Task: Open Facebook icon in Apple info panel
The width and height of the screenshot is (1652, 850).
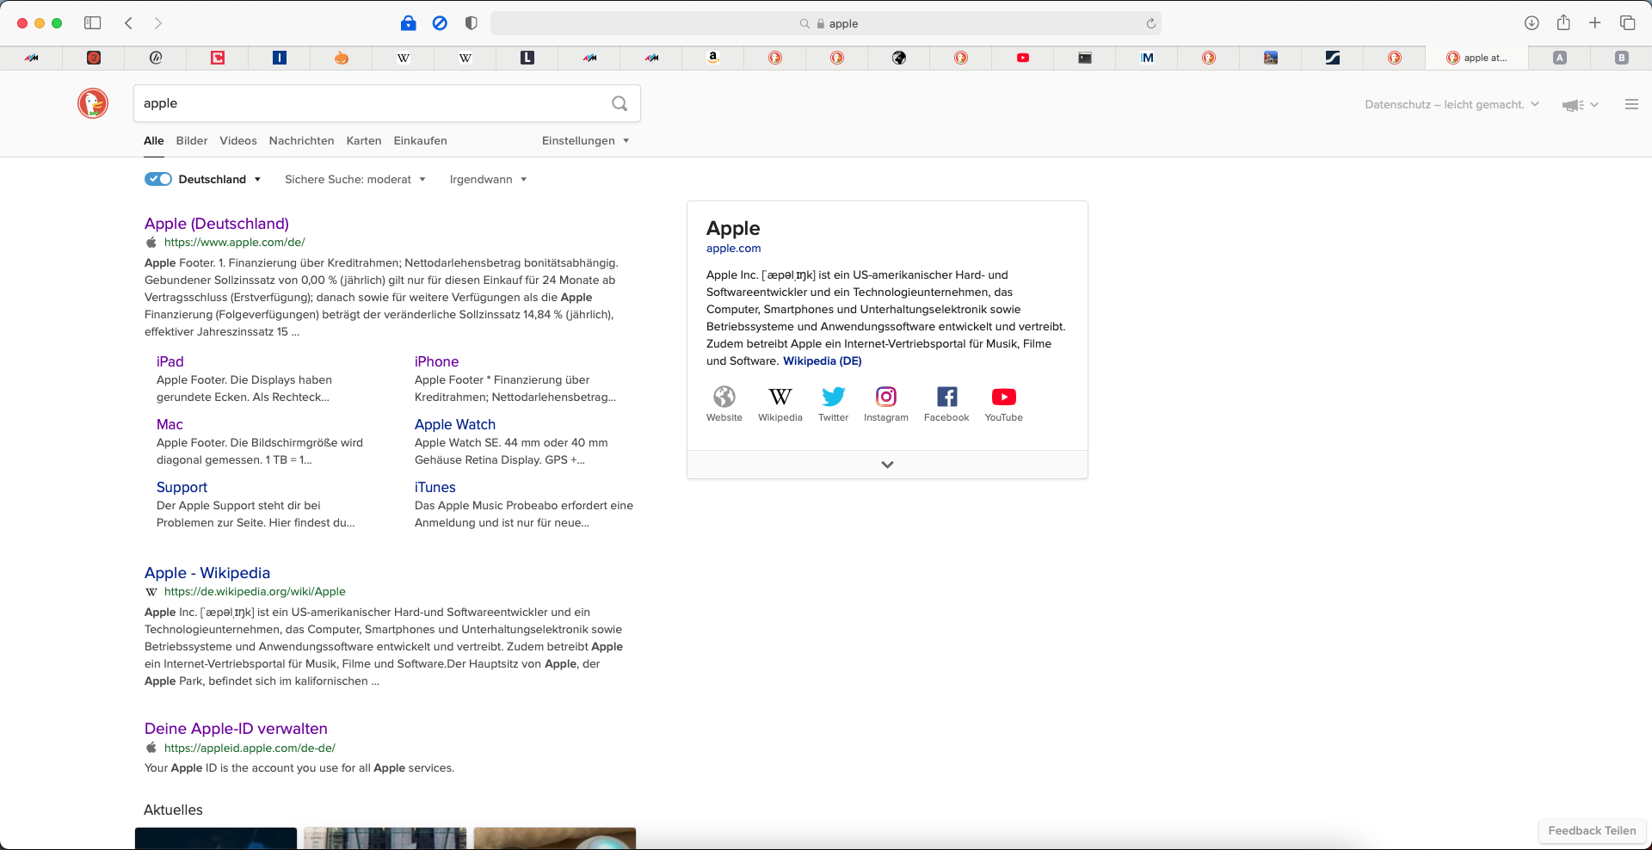Action: 946,397
